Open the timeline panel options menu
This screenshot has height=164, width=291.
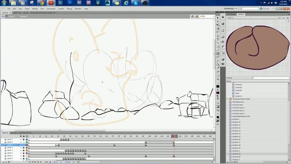click(x=214, y=133)
